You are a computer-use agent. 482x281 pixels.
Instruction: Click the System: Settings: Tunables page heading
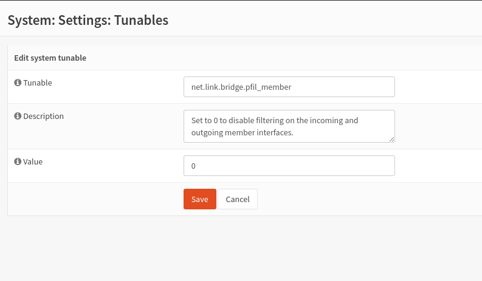coord(88,20)
